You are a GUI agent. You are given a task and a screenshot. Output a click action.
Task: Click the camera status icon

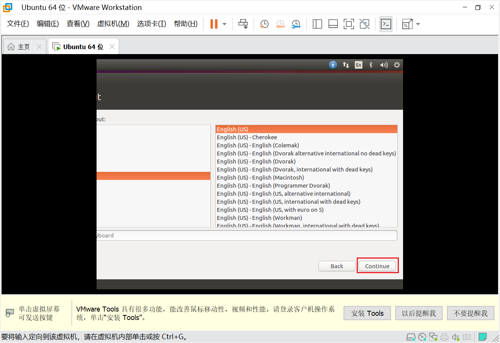pos(466,337)
